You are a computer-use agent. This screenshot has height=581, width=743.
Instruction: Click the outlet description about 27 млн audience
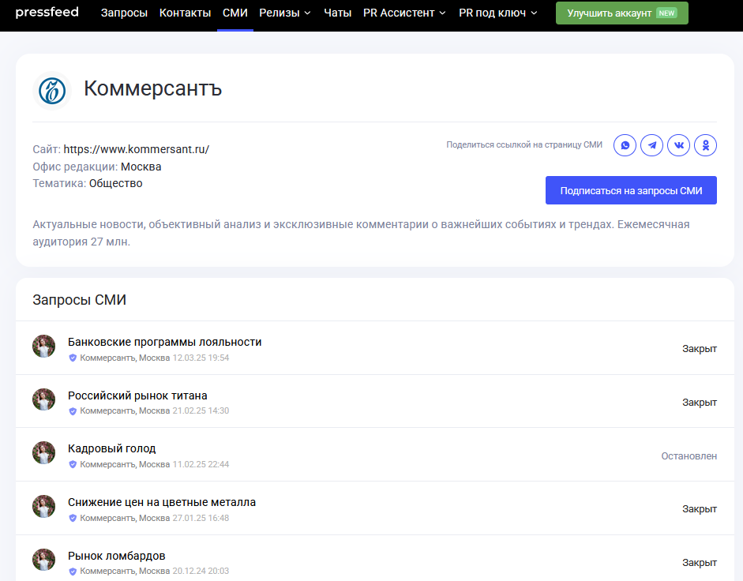click(361, 233)
